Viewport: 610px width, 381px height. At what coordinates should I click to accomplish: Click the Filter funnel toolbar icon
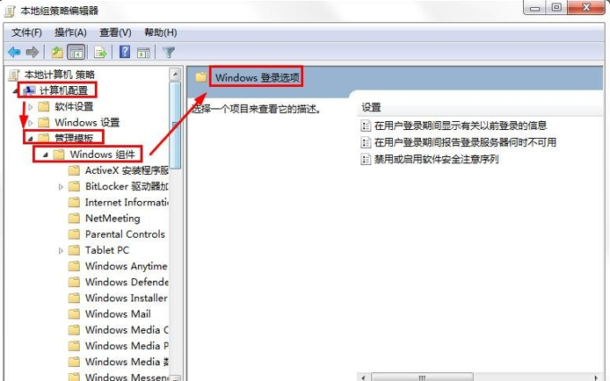click(x=169, y=52)
